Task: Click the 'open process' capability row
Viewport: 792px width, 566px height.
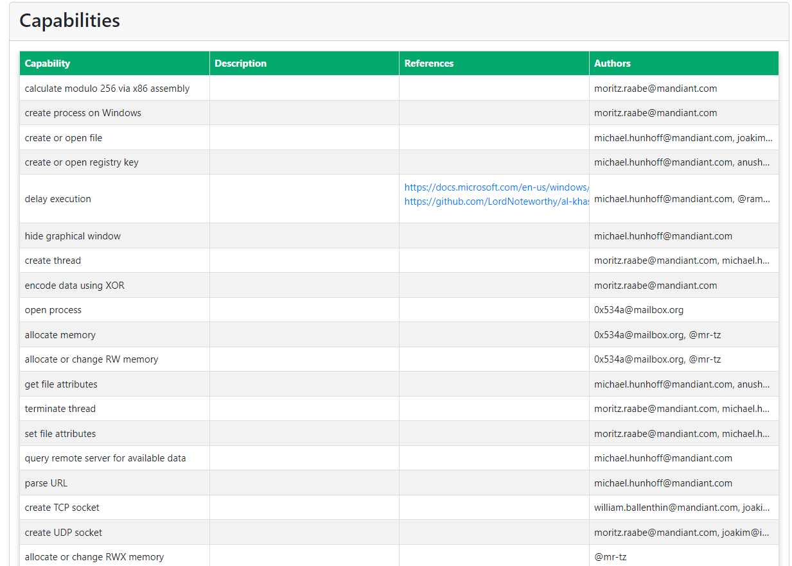Action: (53, 310)
